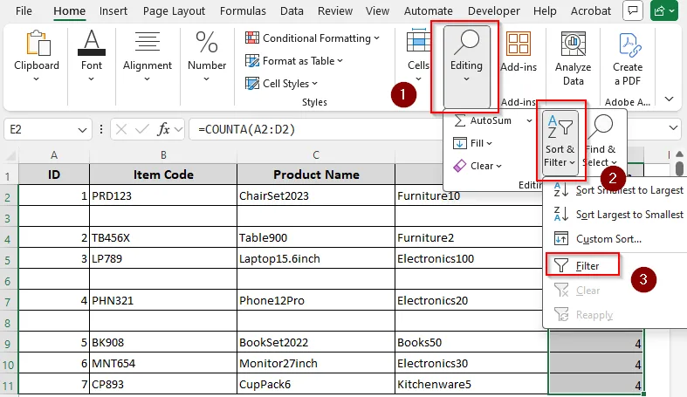Open the comments pane icon
Screen dimensions: 687x397
click(632, 11)
